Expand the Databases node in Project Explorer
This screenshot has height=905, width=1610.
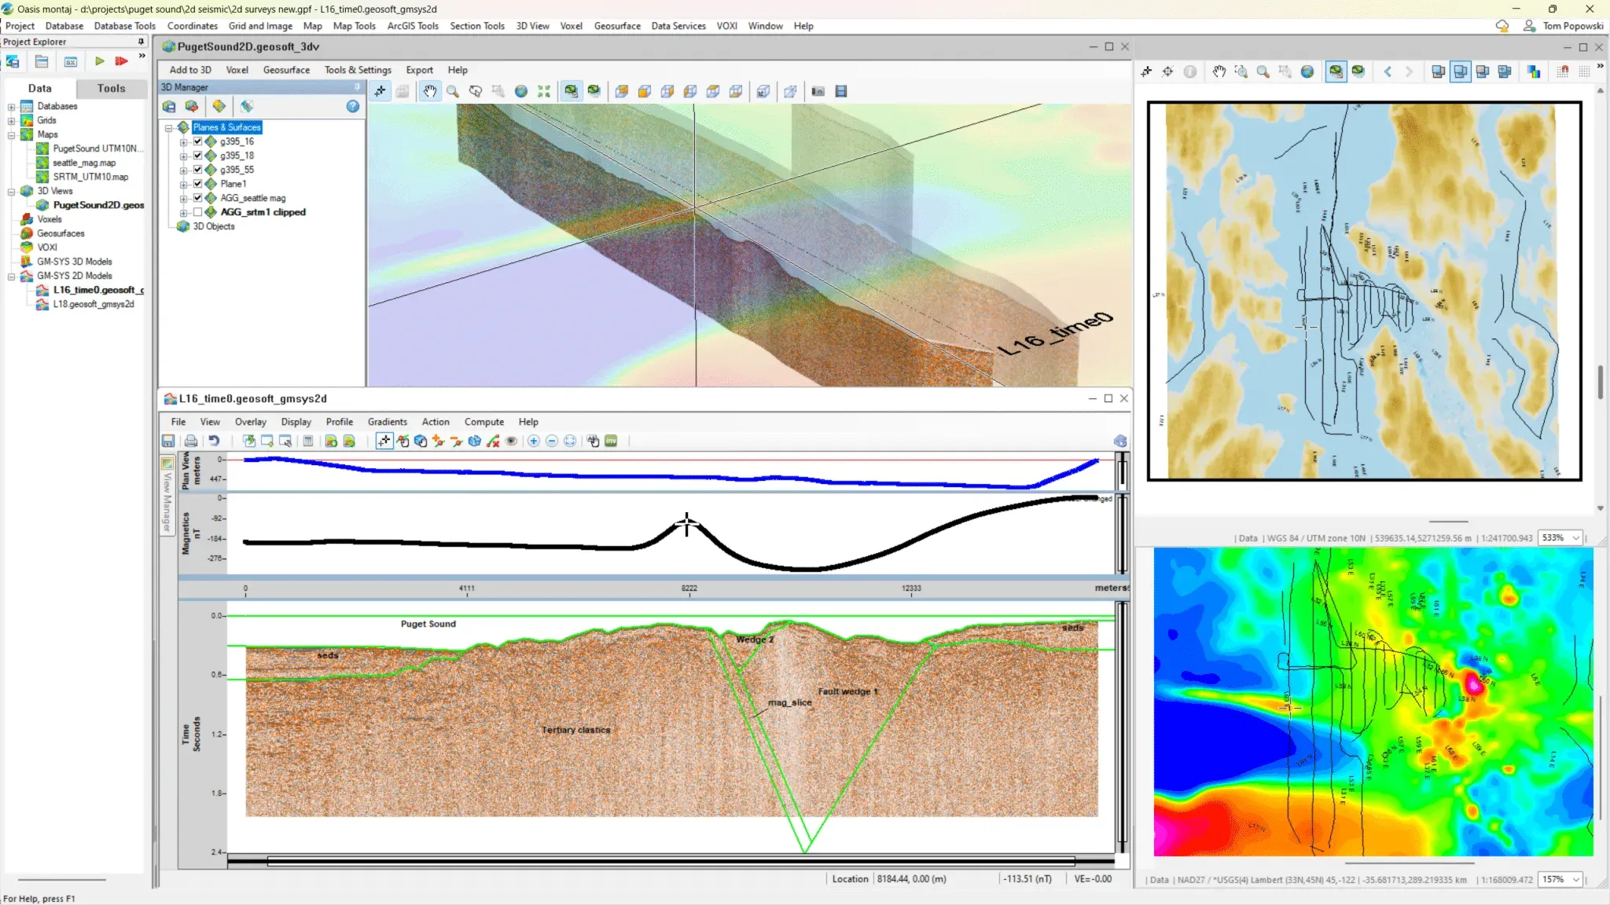(x=11, y=107)
